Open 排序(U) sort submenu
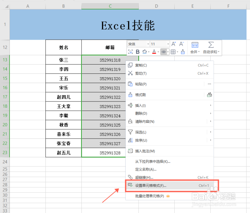Viewport: 250px width, 213px height. (170, 141)
